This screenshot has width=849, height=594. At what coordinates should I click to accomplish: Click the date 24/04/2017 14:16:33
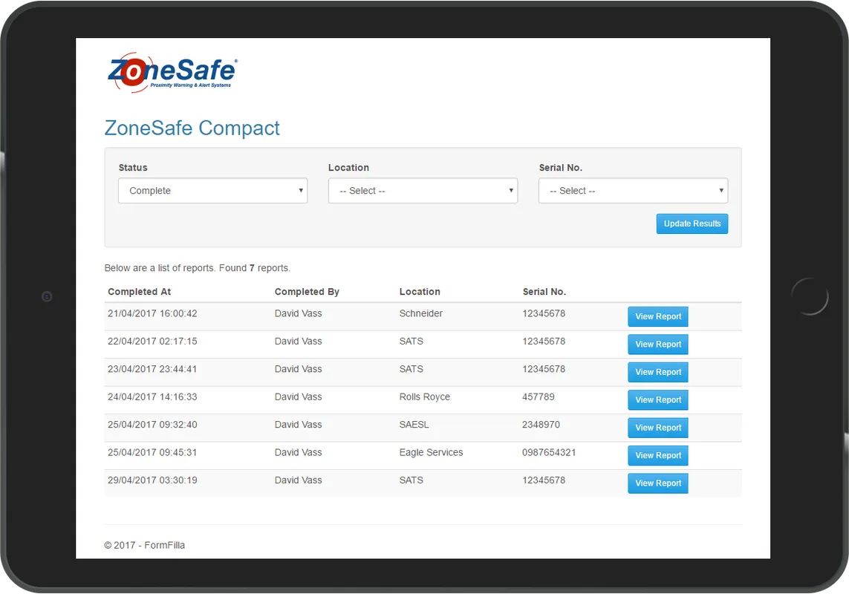(x=152, y=396)
